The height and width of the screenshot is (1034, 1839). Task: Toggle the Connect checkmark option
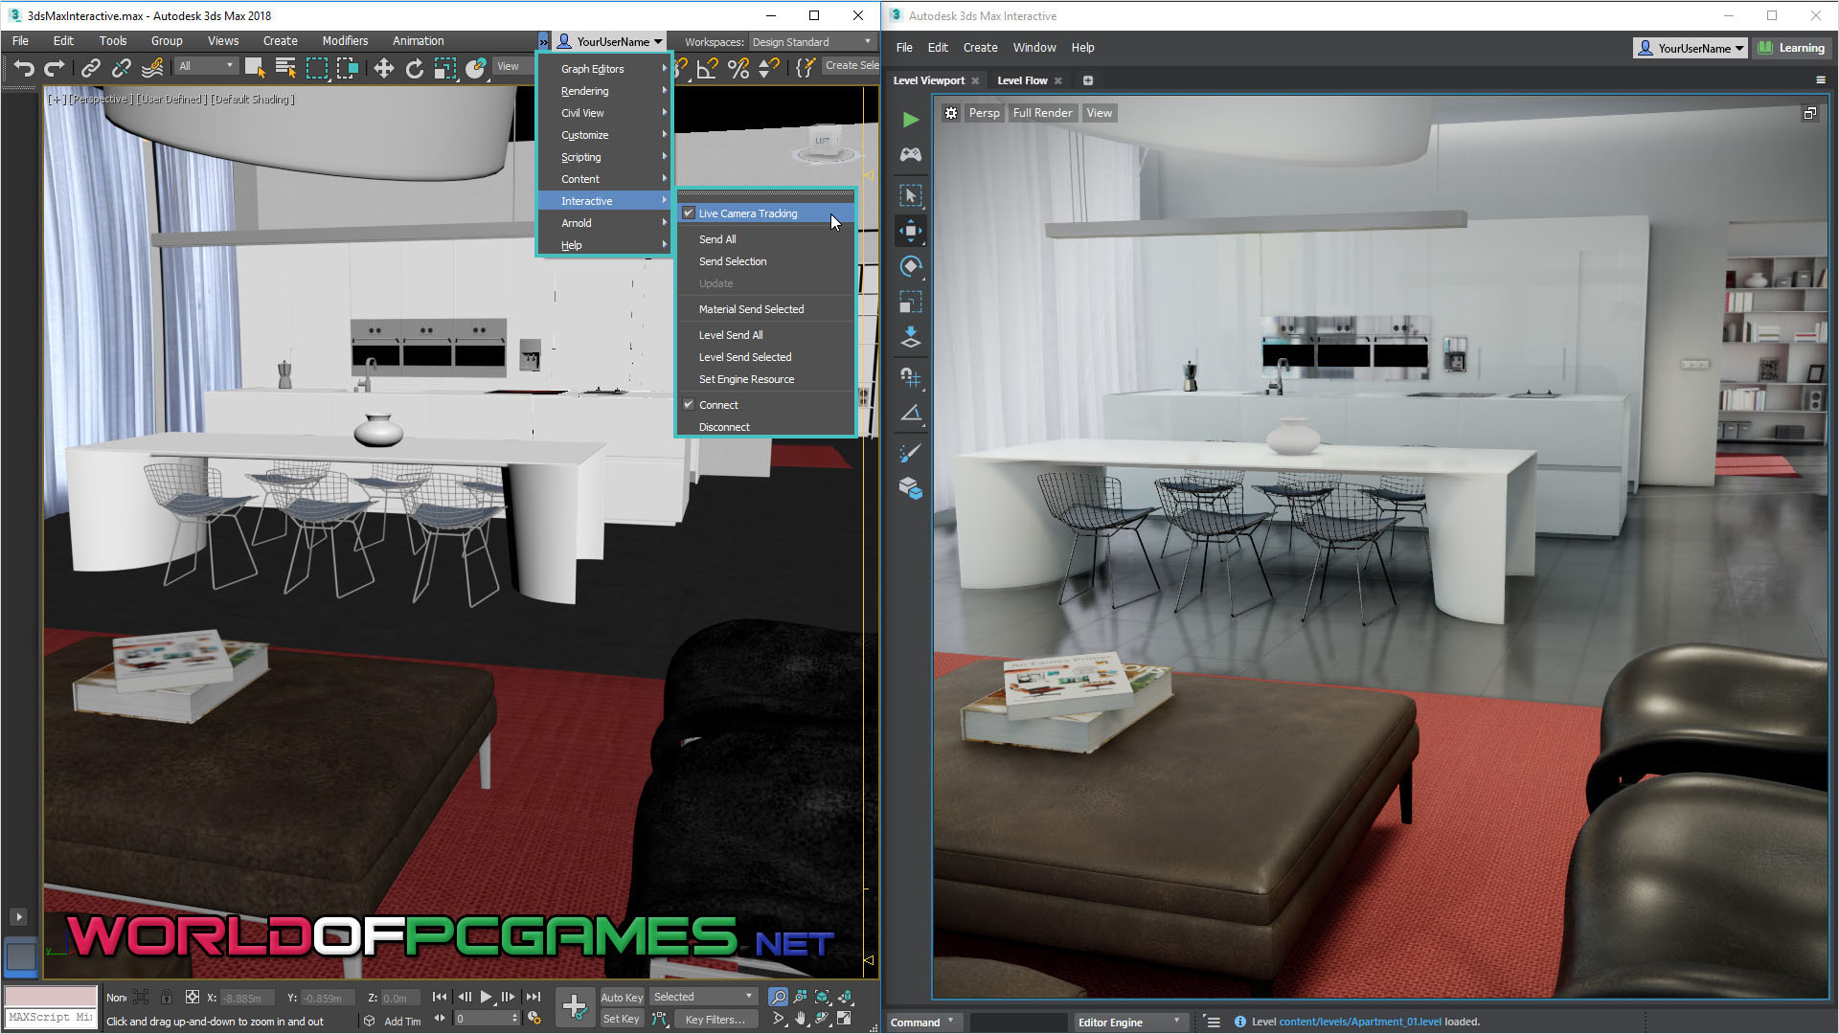pos(717,404)
